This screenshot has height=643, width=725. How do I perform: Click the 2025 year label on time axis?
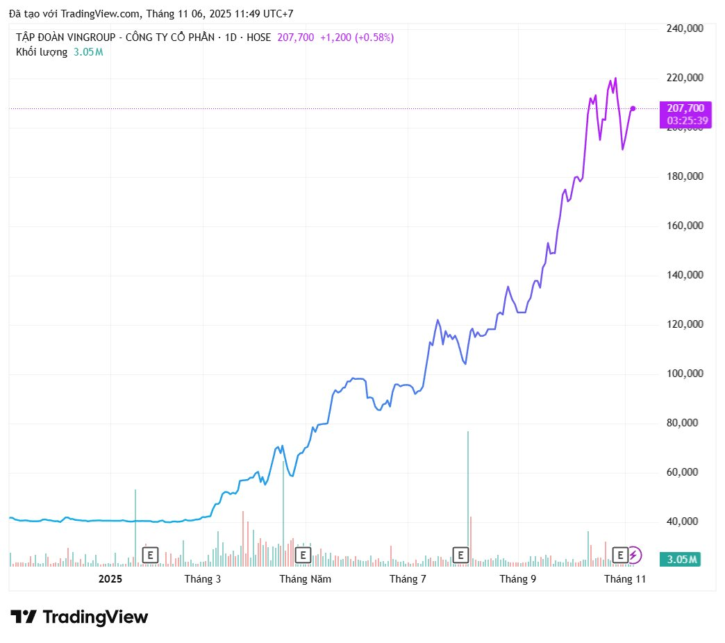pos(110,578)
